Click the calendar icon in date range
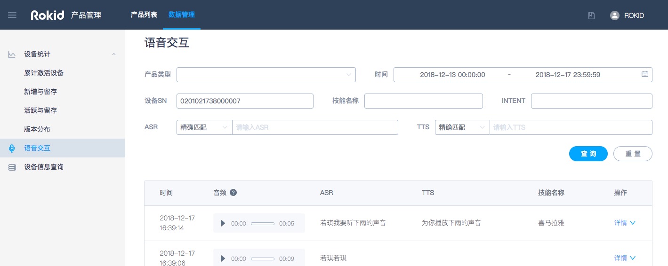The image size is (668, 266). (644, 74)
